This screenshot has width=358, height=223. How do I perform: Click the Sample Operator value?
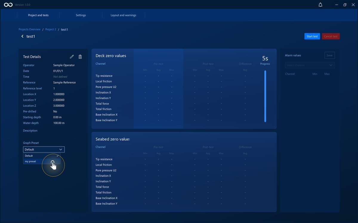click(64, 65)
